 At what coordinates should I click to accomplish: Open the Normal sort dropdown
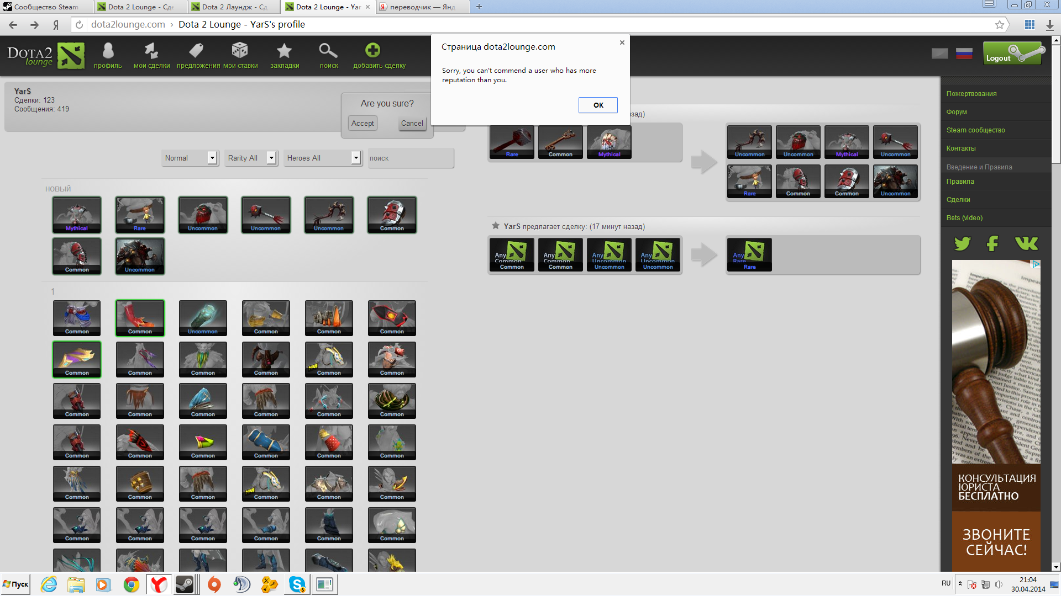(190, 158)
